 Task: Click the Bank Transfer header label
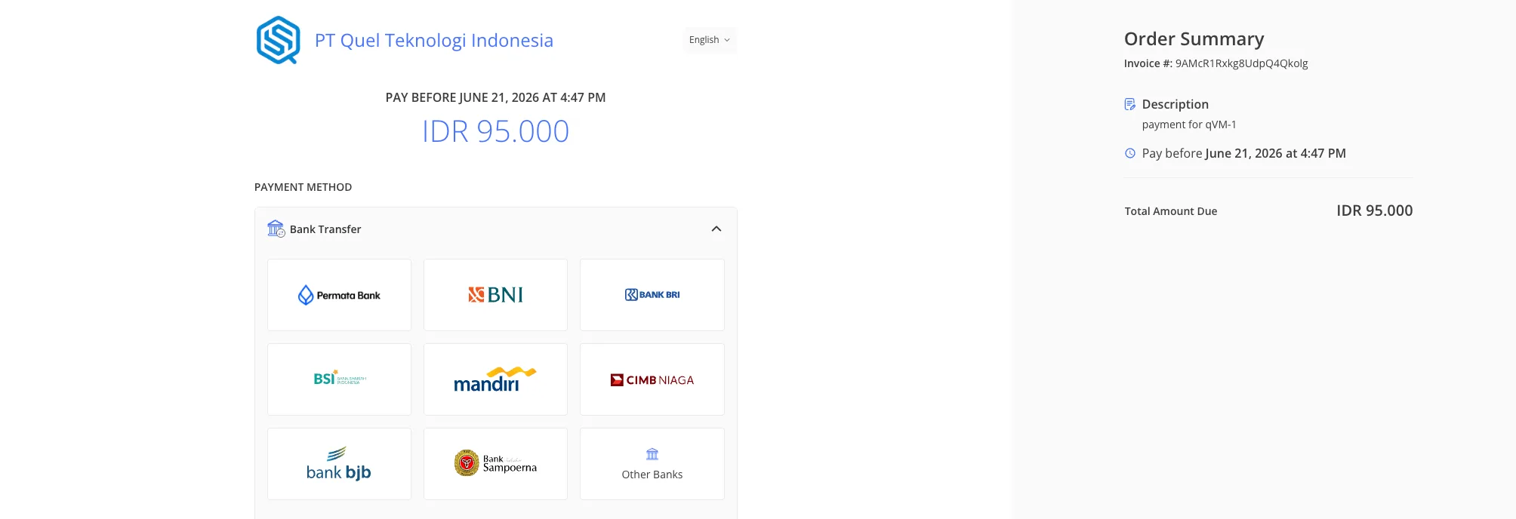pos(325,229)
